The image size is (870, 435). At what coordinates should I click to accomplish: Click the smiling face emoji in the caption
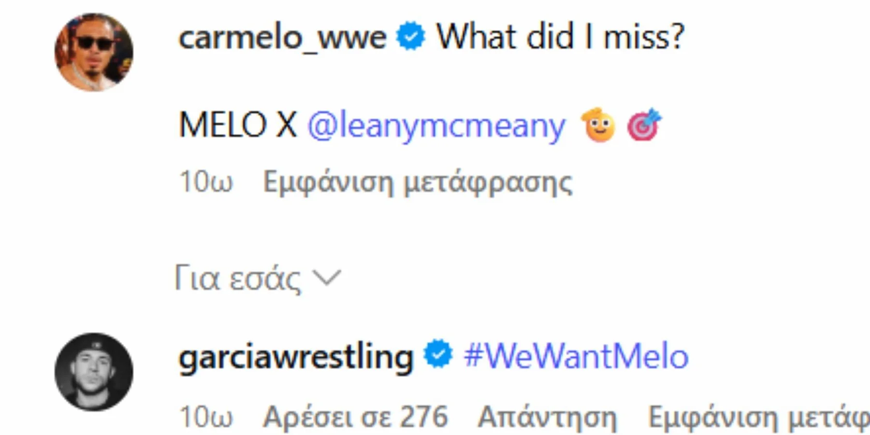(598, 125)
